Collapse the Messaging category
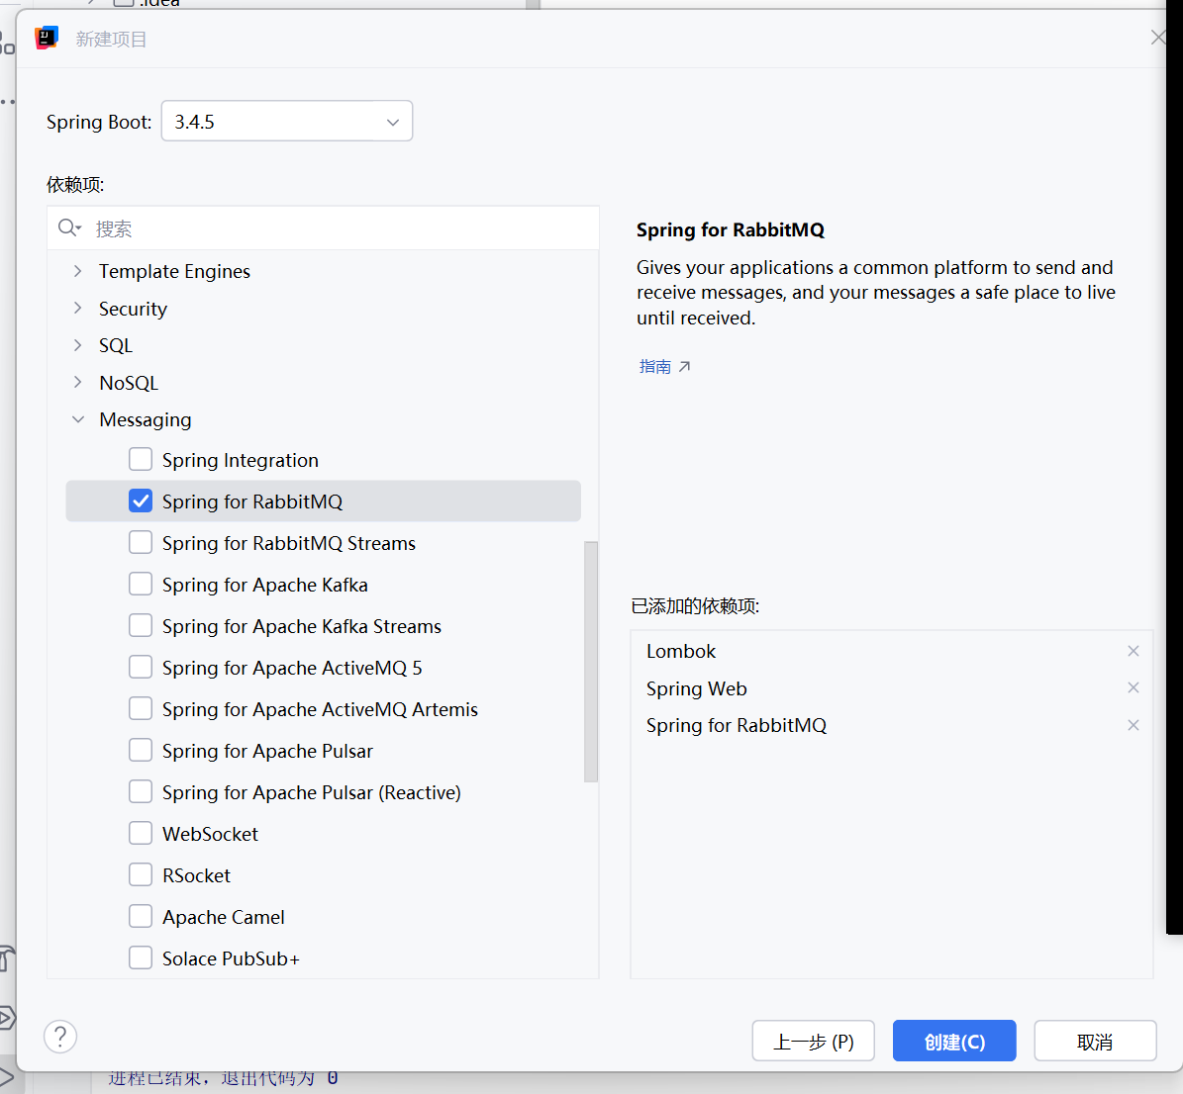1183x1094 pixels. point(77,419)
